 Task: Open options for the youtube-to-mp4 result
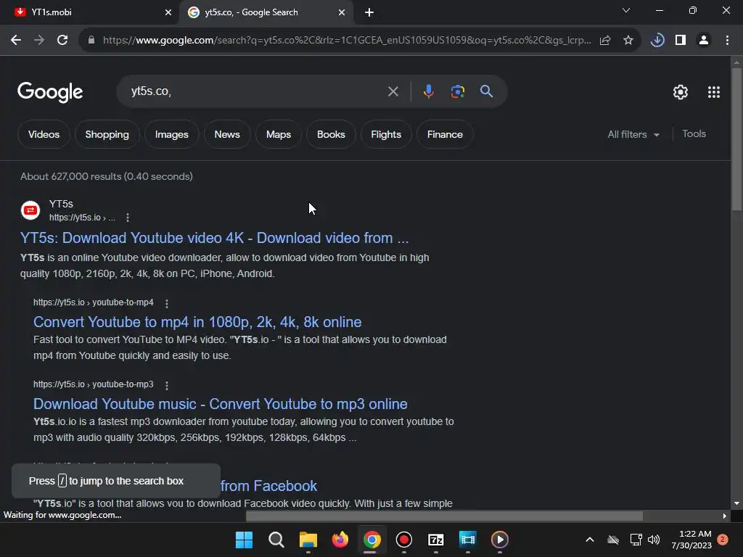coord(167,303)
